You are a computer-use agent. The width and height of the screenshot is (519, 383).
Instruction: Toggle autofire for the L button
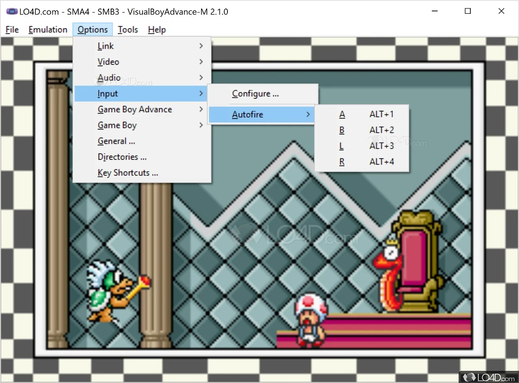[x=362, y=146]
